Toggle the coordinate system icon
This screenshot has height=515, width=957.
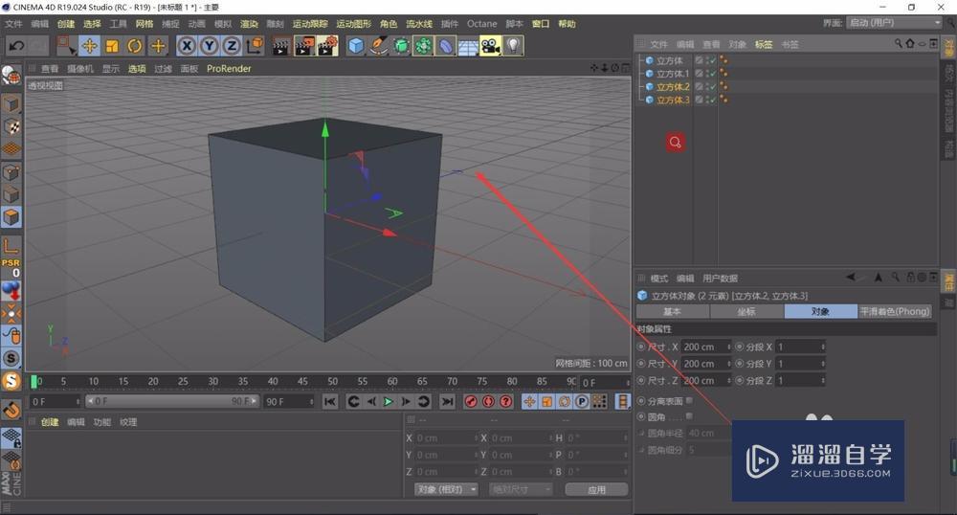point(255,46)
